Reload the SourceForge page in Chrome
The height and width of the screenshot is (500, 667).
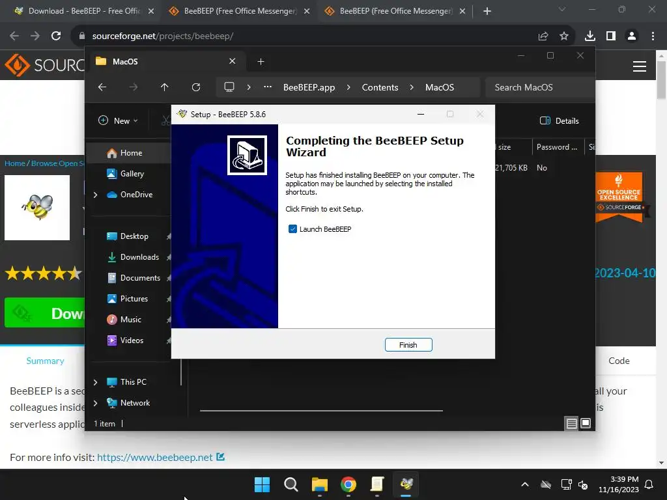56,36
